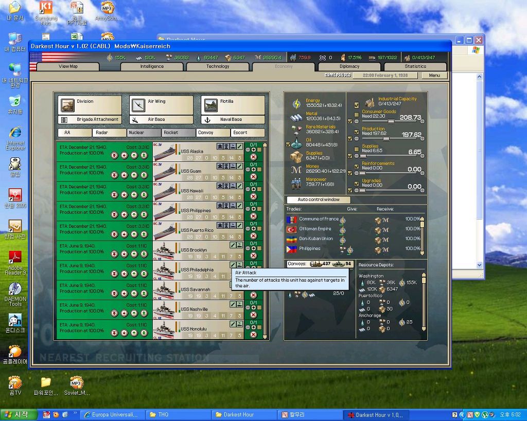
Task: Cancel USS Nashville production
Action: click(x=253, y=315)
